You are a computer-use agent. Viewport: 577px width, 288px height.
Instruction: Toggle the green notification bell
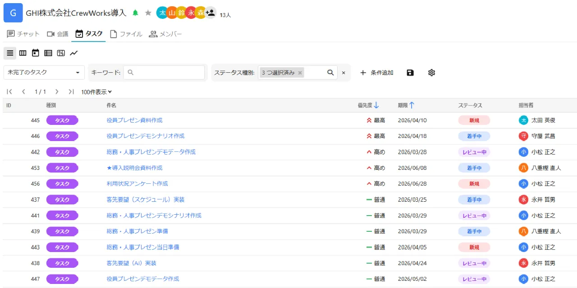[x=135, y=13]
